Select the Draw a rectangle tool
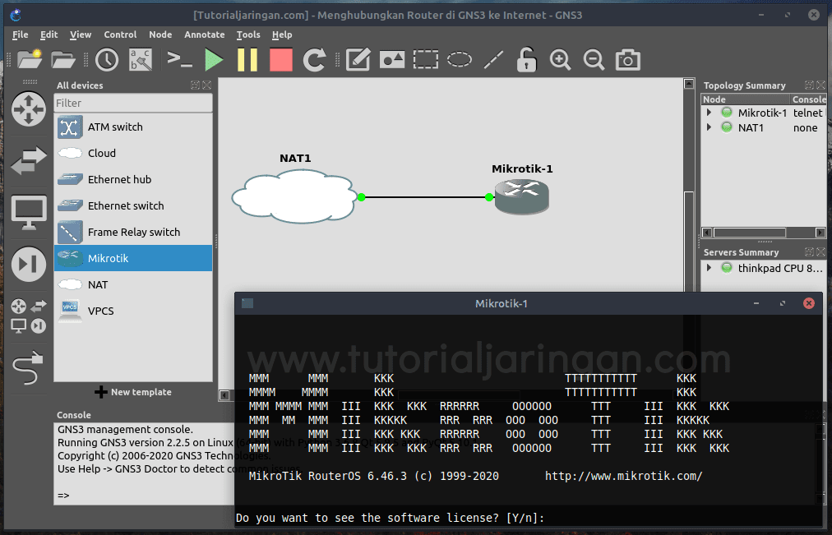Image resolution: width=832 pixels, height=535 pixels. (426, 59)
